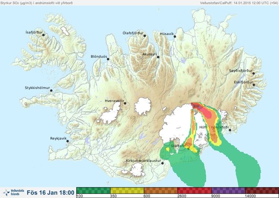
Task: Click the Reykjavík city marker dot
Action: (x=68, y=141)
